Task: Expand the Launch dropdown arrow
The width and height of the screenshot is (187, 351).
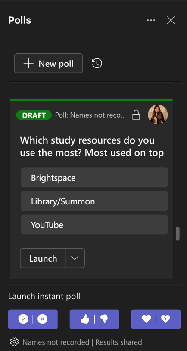Action: coord(75,258)
